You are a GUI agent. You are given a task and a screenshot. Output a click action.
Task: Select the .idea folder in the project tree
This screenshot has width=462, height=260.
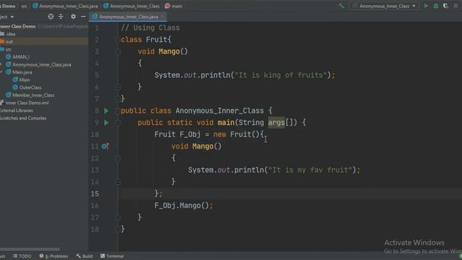[x=10, y=34]
